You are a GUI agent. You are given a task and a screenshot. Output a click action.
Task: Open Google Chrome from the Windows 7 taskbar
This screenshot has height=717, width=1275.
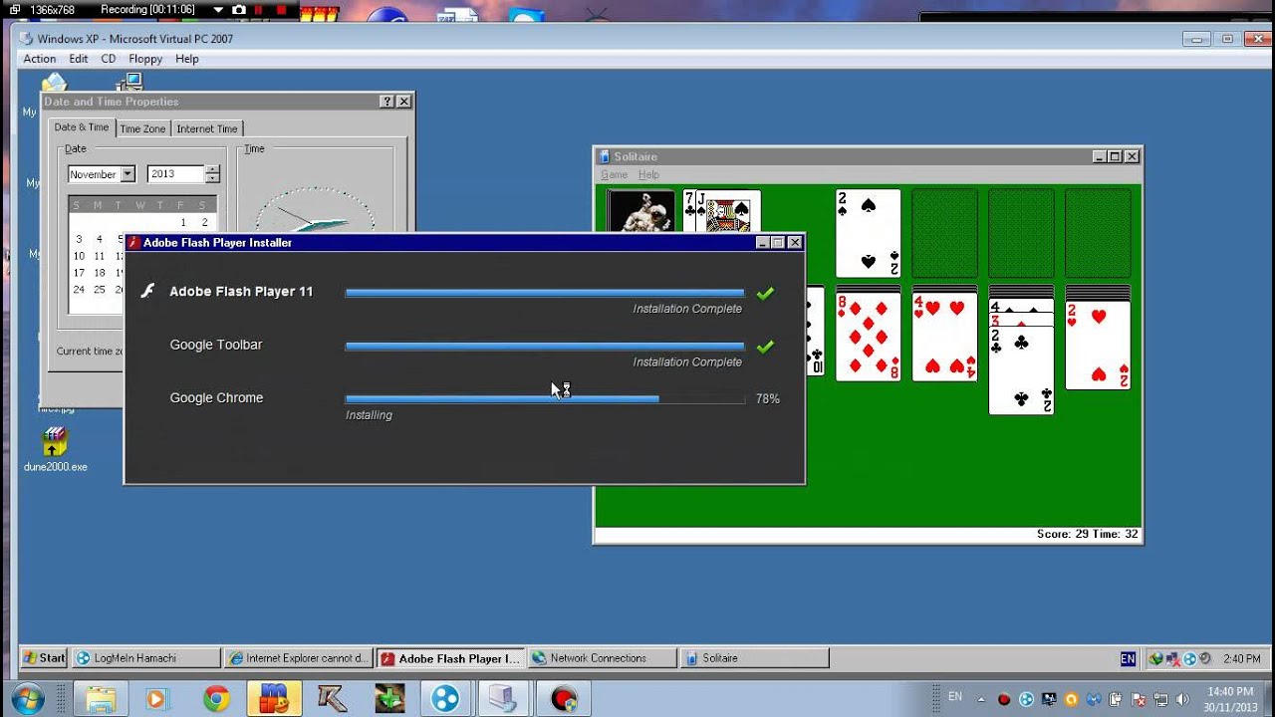pos(216,699)
